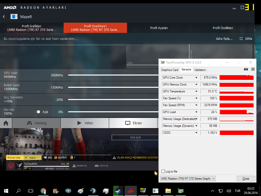Click the Fan Hızı slider track
Image resolution: width=261 pixels, height=196 pixels.
[113, 112]
